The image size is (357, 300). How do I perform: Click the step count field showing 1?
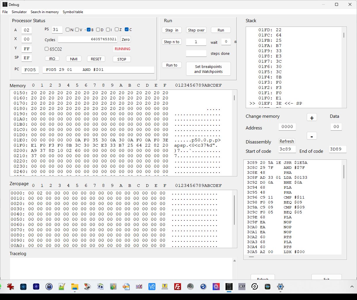point(196,42)
